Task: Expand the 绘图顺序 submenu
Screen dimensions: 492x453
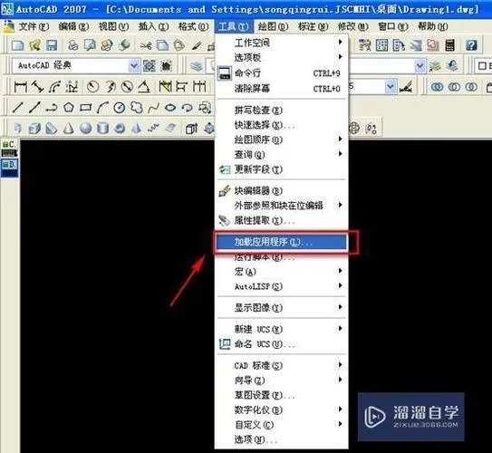Action: click(x=282, y=140)
